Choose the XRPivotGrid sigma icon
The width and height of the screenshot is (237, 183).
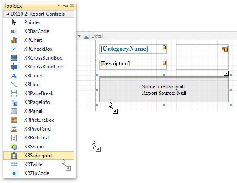point(14,129)
